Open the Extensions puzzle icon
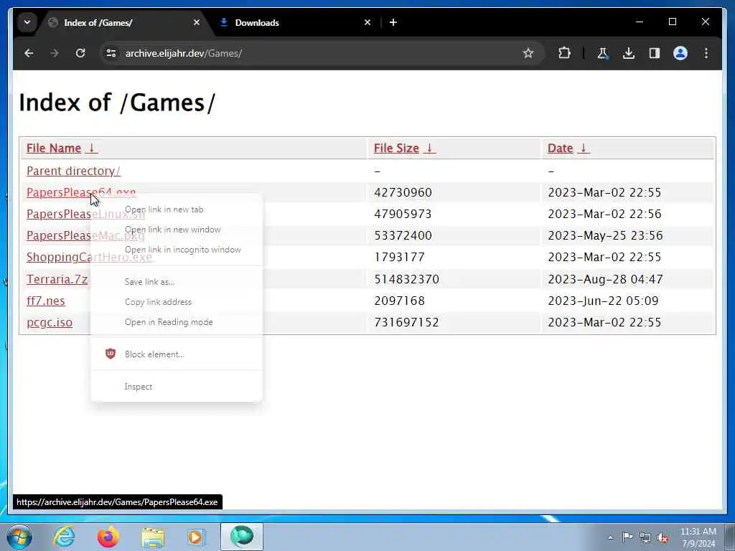This screenshot has height=551, width=735. [x=564, y=53]
